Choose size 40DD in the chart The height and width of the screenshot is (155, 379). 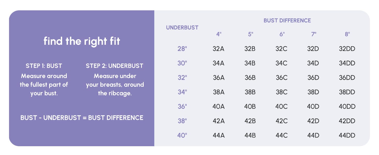347,106
